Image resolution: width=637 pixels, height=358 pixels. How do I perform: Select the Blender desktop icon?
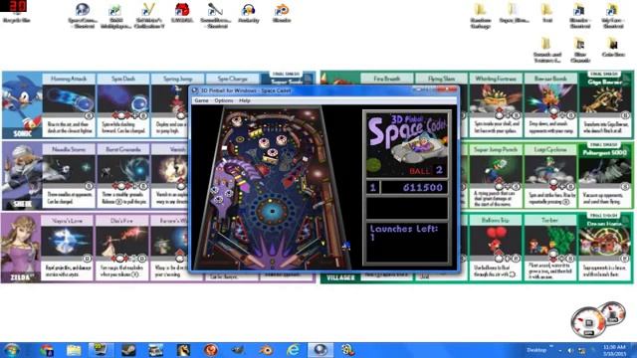[282, 13]
